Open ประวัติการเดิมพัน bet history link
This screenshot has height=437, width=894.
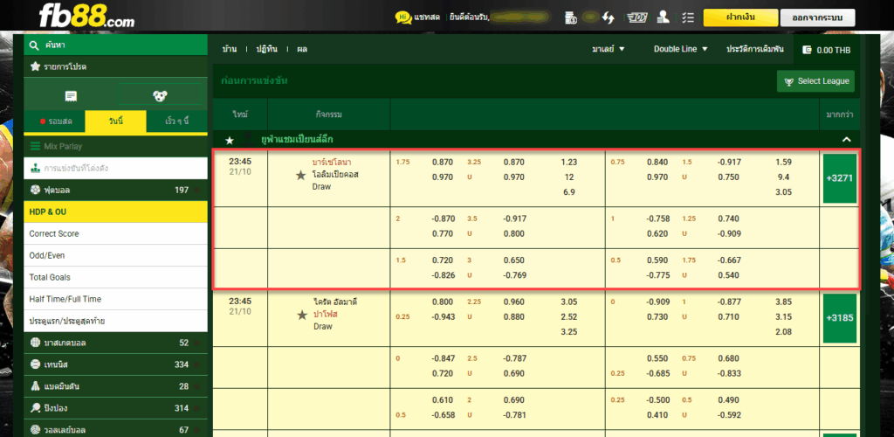click(755, 50)
